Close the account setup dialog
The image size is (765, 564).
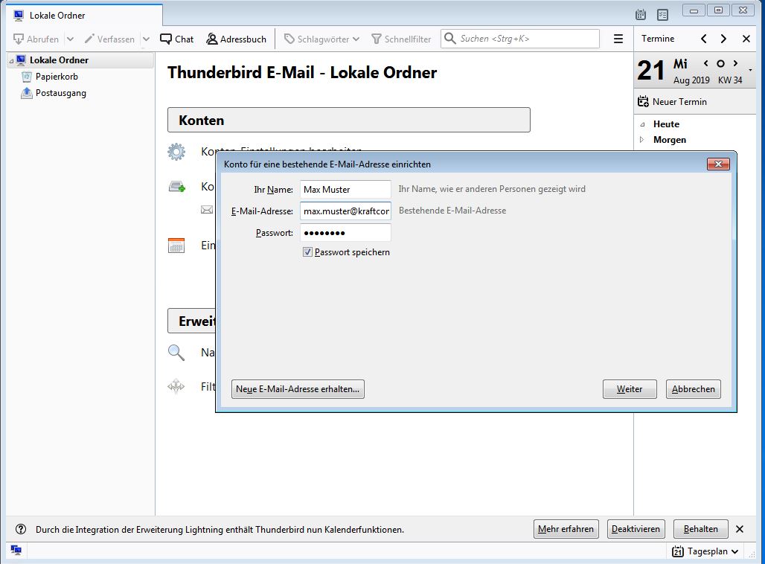pyautogui.click(x=718, y=164)
